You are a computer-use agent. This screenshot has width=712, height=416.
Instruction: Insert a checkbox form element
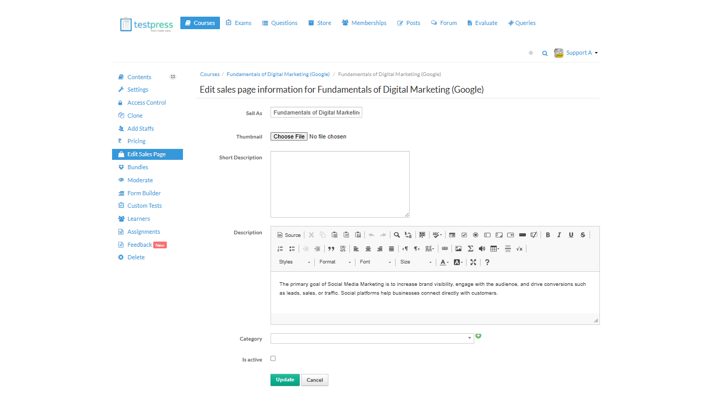(464, 235)
